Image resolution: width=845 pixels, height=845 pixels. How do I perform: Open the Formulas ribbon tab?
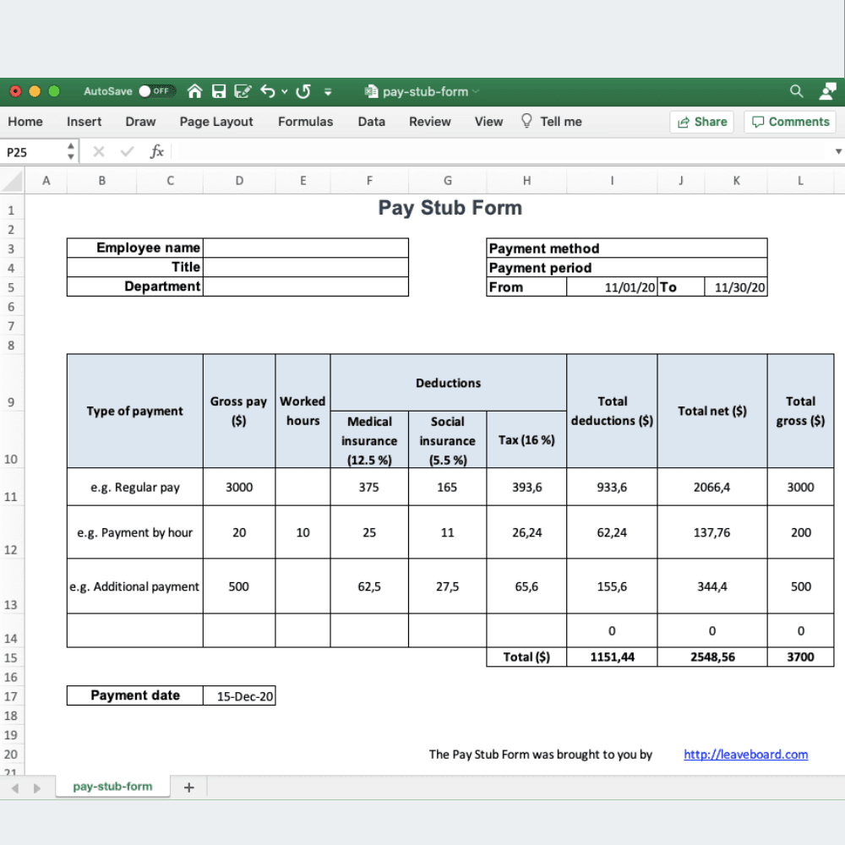click(305, 122)
